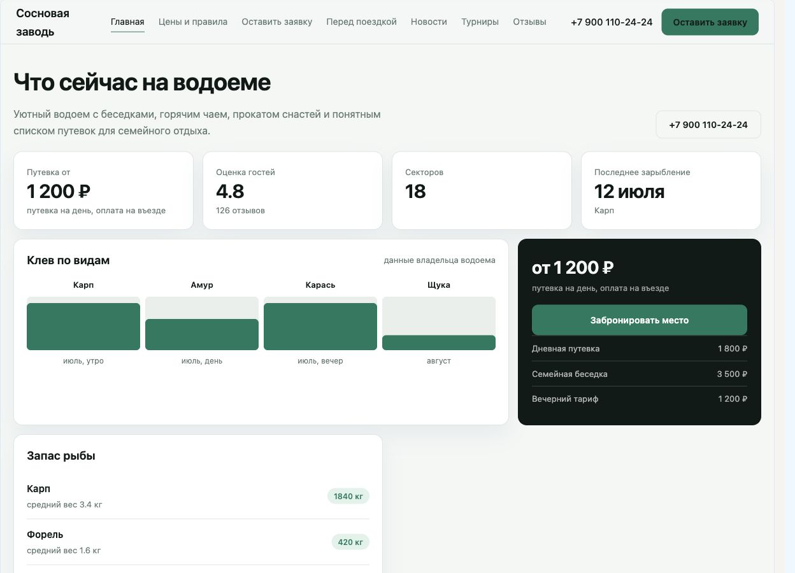Click 3 500 ₽ price value
795x573 pixels.
click(x=732, y=374)
